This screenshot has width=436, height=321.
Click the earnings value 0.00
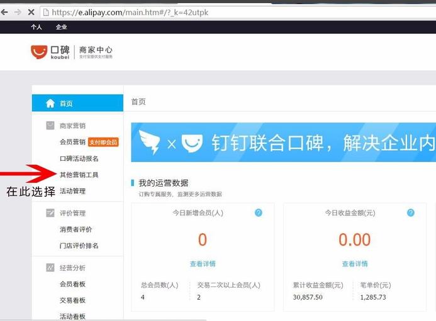[355, 239]
